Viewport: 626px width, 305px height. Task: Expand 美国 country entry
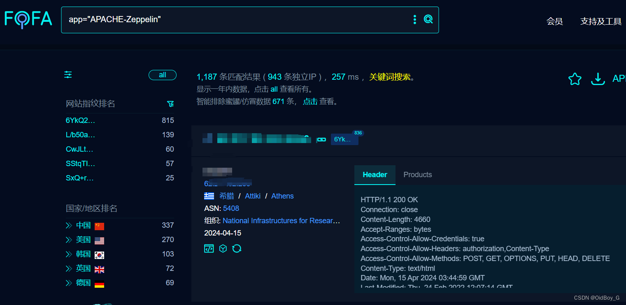point(69,240)
